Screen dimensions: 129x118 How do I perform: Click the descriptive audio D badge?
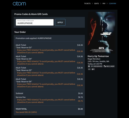93,69
